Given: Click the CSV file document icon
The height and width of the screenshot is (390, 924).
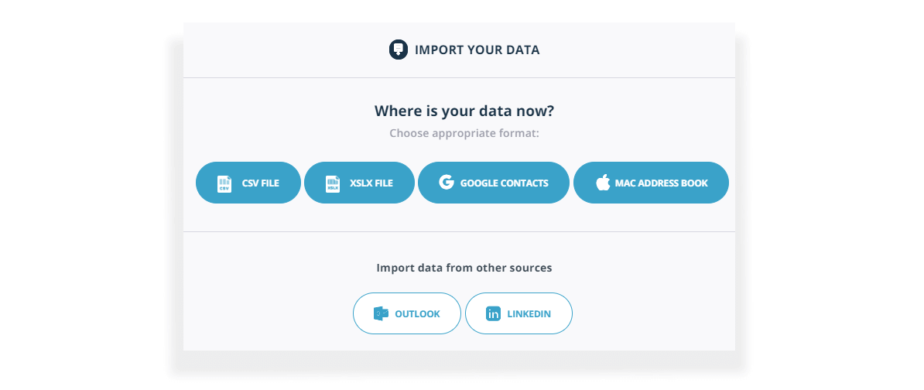Looking at the screenshot, I should click(x=224, y=184).
